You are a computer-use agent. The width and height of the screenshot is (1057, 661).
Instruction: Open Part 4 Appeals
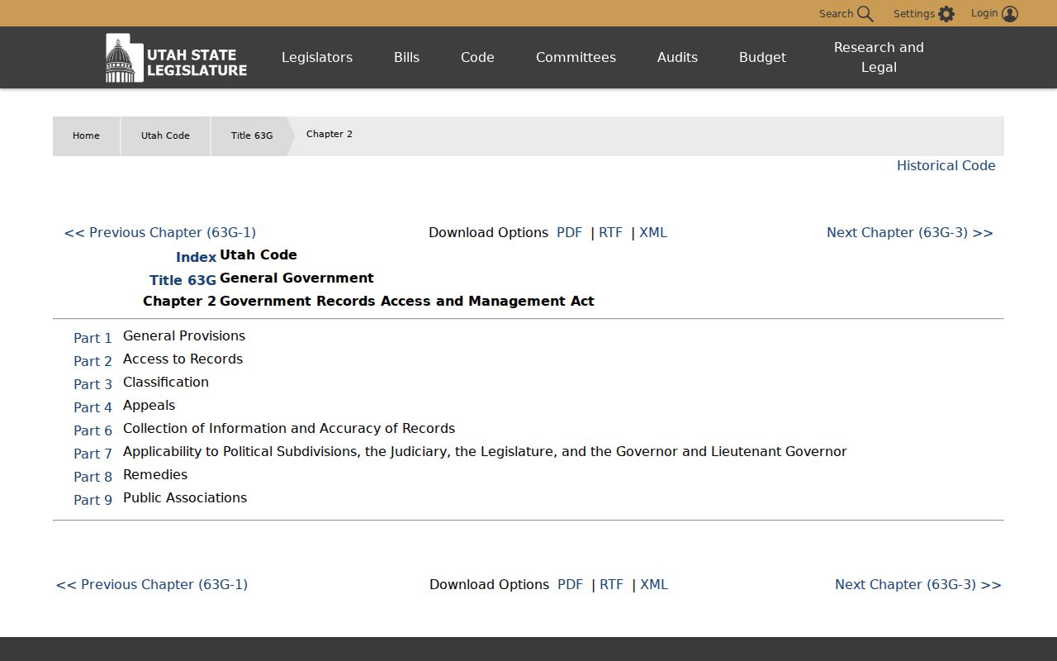pyautogui.click(x=92, y=407)
